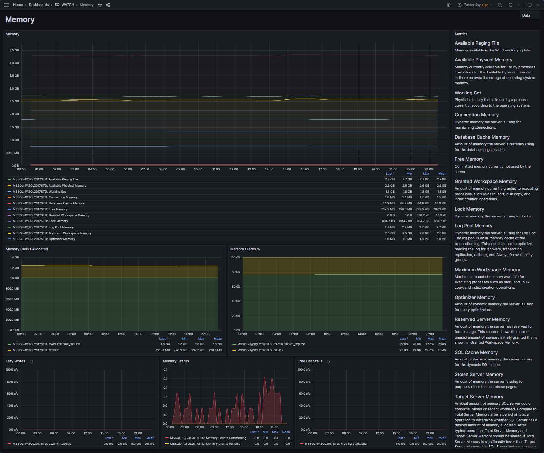The width and height of the screenshot is (544, 453).
Task: Toggle Available Paging File series visibility
Action: click(45, 179)
